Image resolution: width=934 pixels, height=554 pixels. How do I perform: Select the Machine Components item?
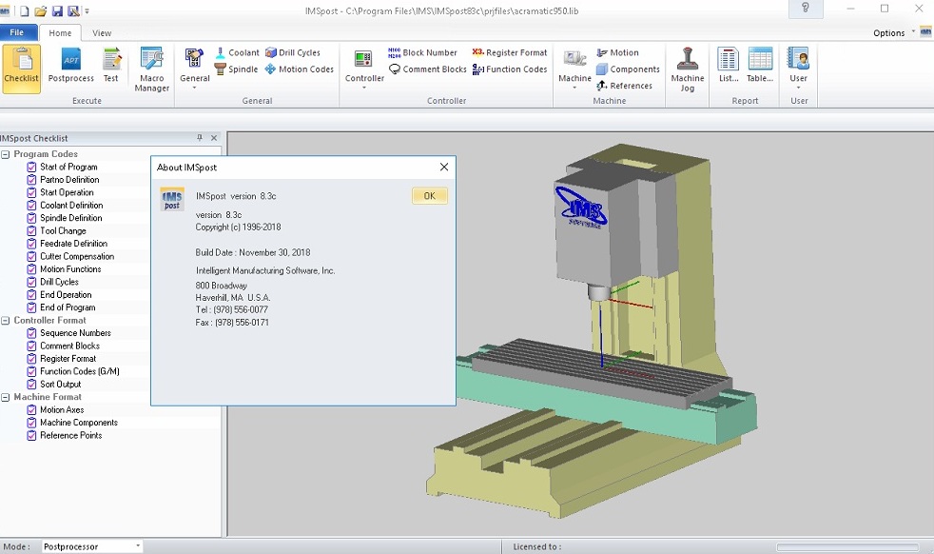(79, 423)
